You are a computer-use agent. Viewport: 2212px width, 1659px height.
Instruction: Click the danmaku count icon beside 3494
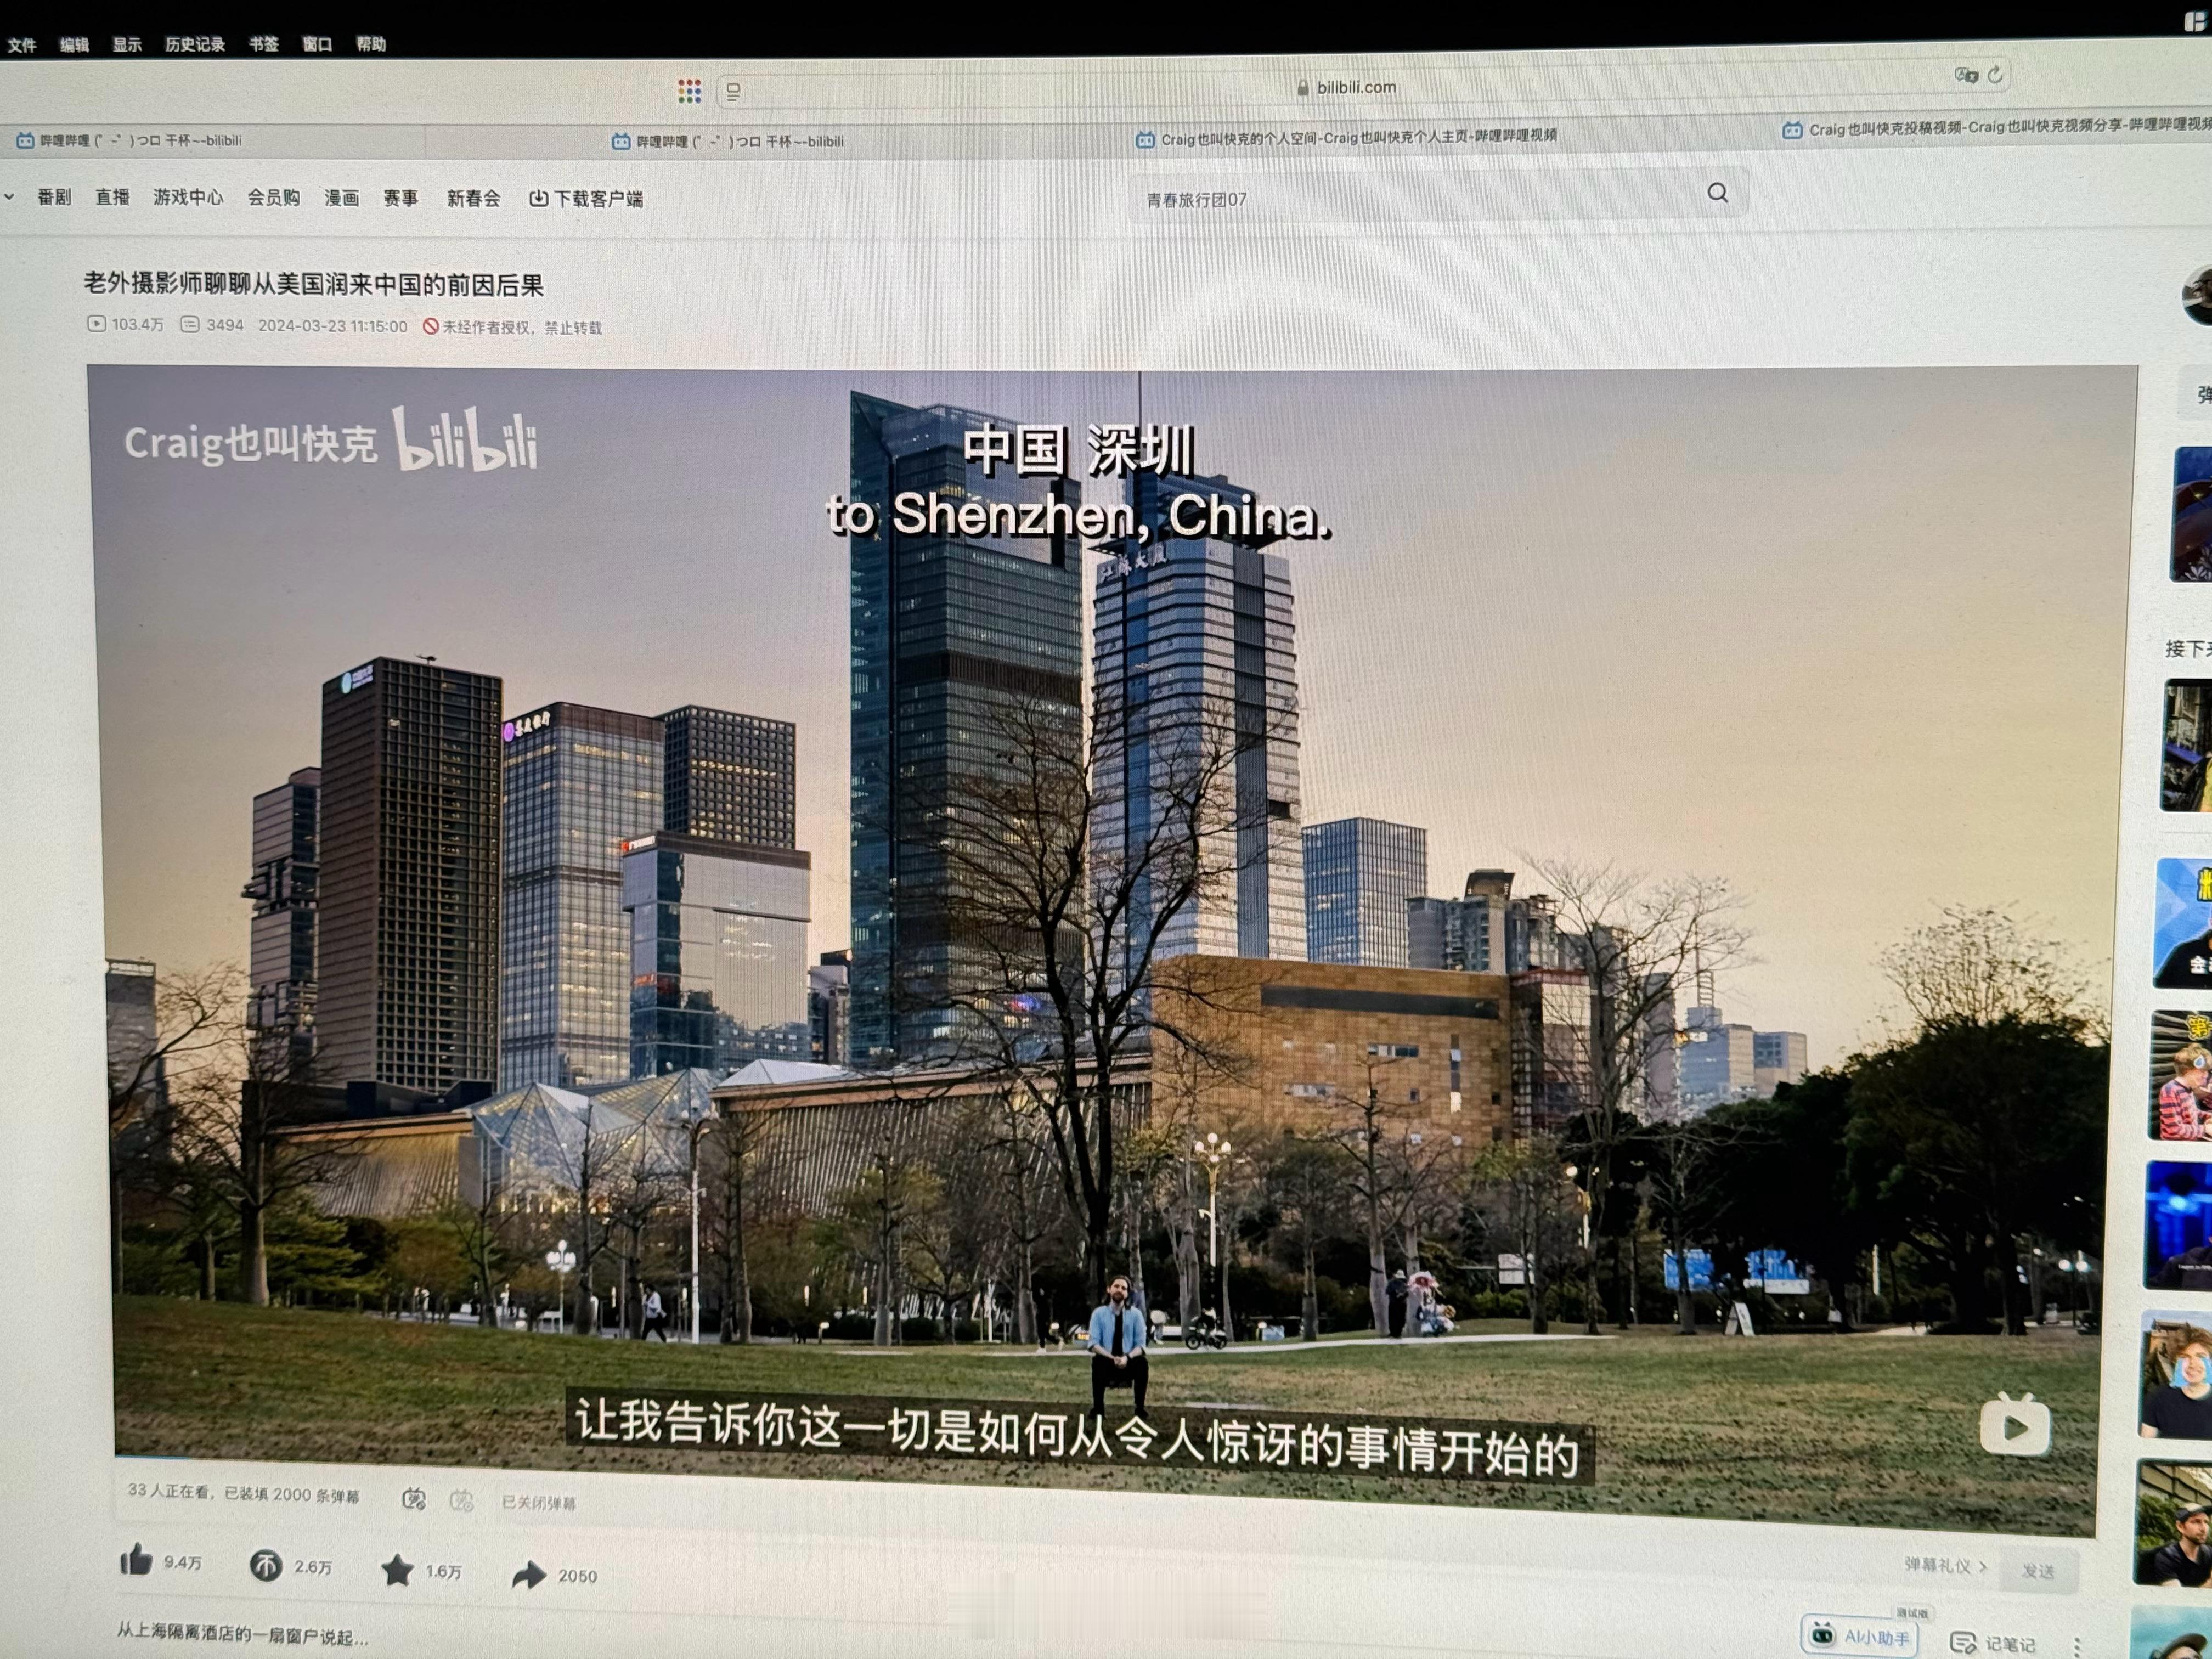pyautogui.click(x=189, y=324)
